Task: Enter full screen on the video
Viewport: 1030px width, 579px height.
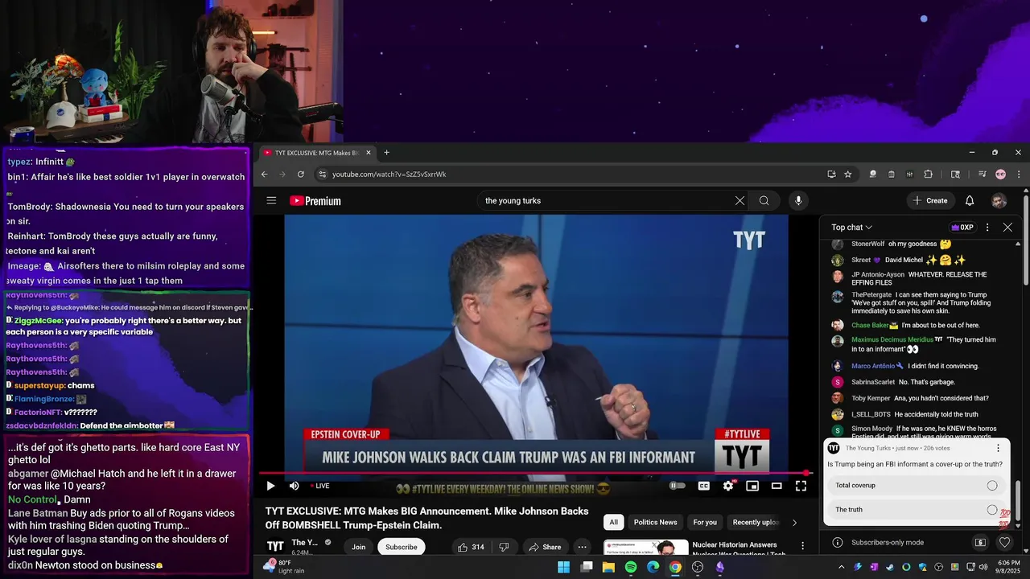Action: (x=801, y=486)
